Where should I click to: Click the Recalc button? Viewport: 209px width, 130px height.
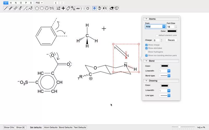(x=171, y=40)
